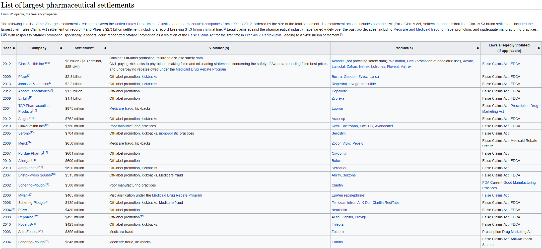Open the Neurontin product link

339,210
